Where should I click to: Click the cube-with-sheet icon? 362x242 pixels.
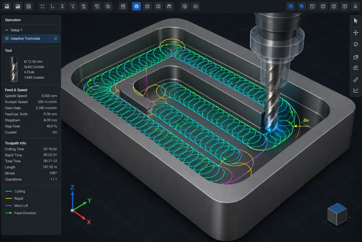point(108,7)
